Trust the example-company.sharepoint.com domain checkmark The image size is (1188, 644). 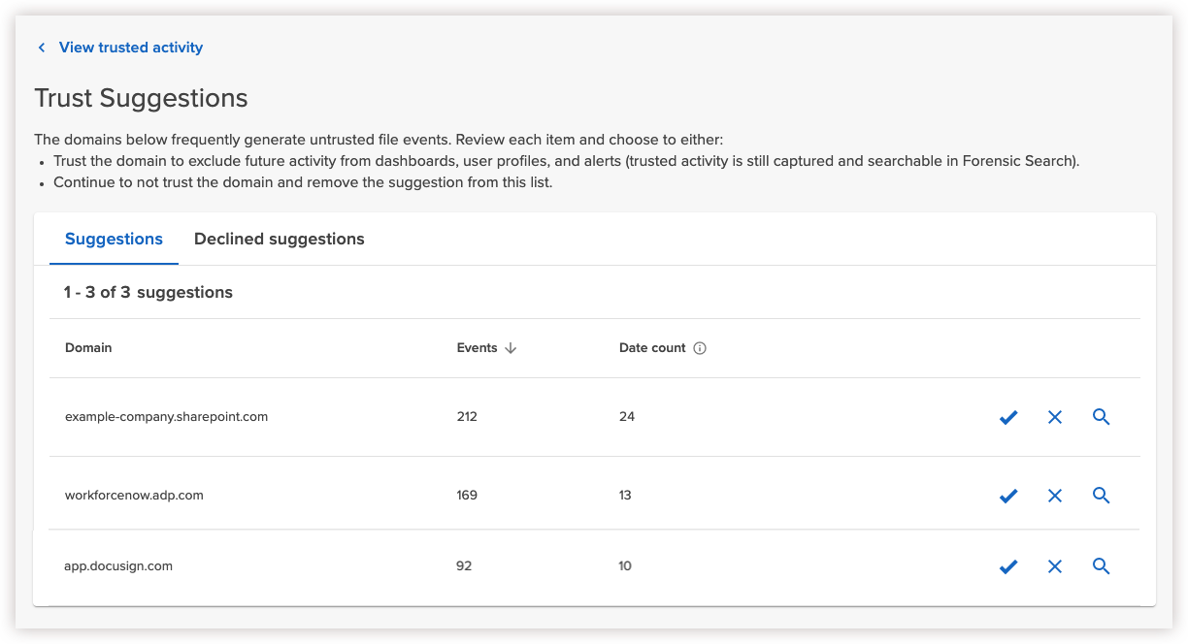[x=1008, y=417]
